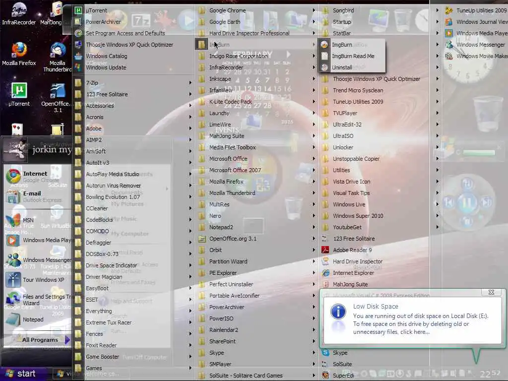The image size is (508, 381).
Task: Expand the Accessories folder
Action: coord(133,106)
